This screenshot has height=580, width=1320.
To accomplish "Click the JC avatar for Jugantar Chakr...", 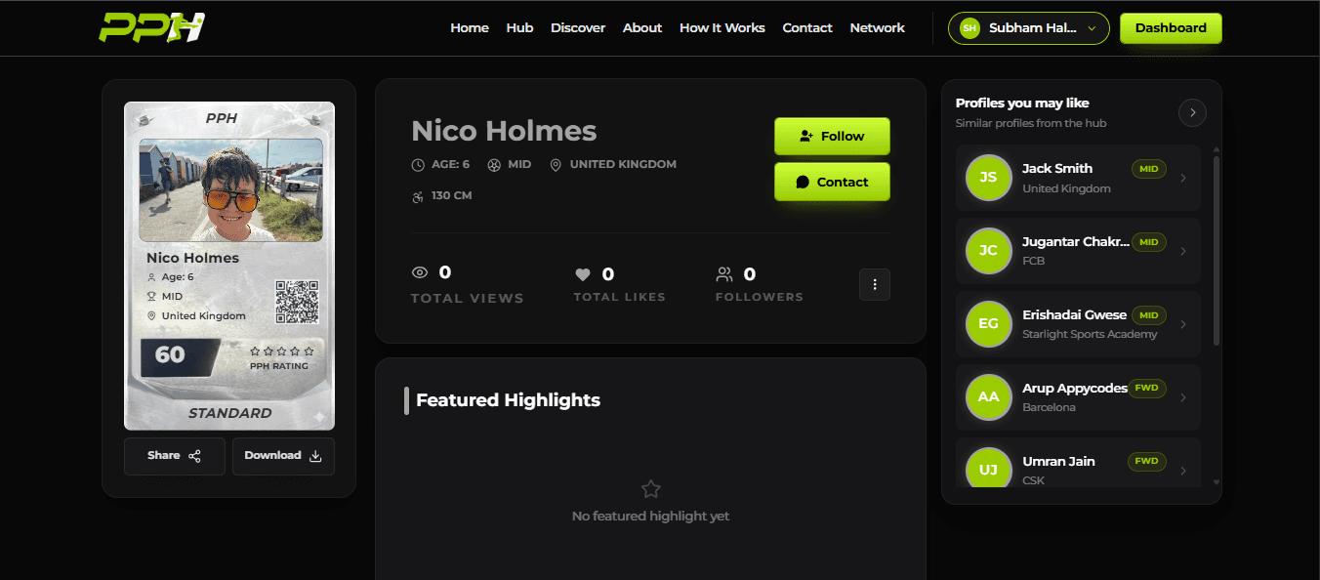I will (988, 251).
